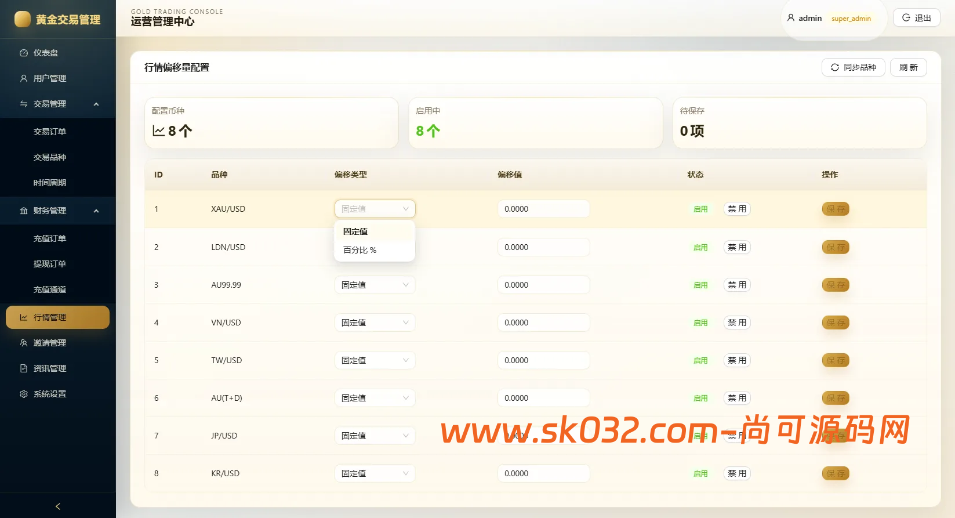Click the line chart icon in 配置币种 card

click(159, 131)
